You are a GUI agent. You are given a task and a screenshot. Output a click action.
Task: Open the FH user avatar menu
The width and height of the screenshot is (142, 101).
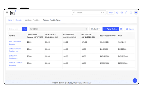click(136, 13)
